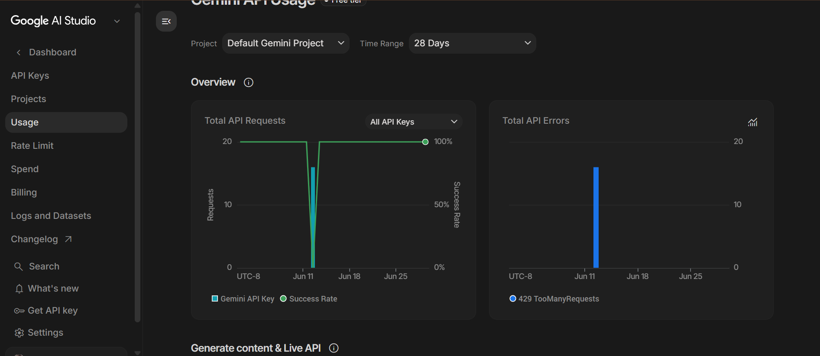Click the Changelog external-link arrow icon
This screenshot has height=356, width=820.
tap(68, 239)
